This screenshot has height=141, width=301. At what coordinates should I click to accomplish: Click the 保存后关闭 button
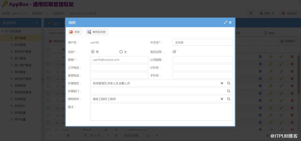(97, 32)
